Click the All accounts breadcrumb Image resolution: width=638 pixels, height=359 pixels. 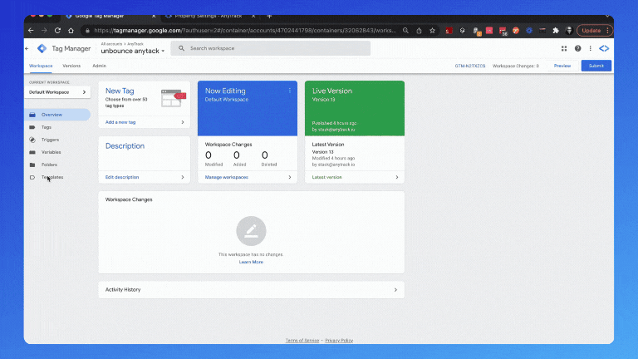tap(111, 44)
